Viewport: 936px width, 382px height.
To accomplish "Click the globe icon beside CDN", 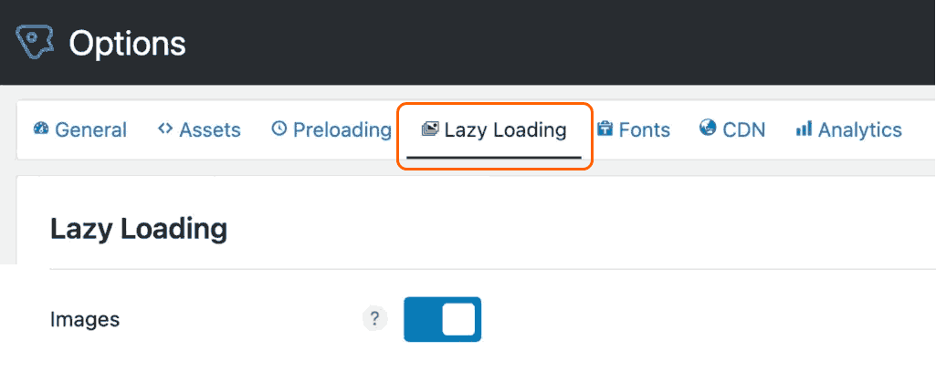I will pos(708,129).
